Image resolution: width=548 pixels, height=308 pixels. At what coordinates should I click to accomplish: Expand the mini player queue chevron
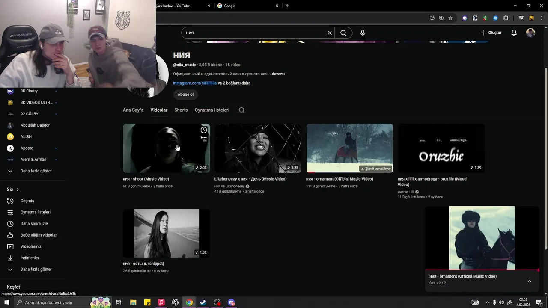(x=529, y=281)
